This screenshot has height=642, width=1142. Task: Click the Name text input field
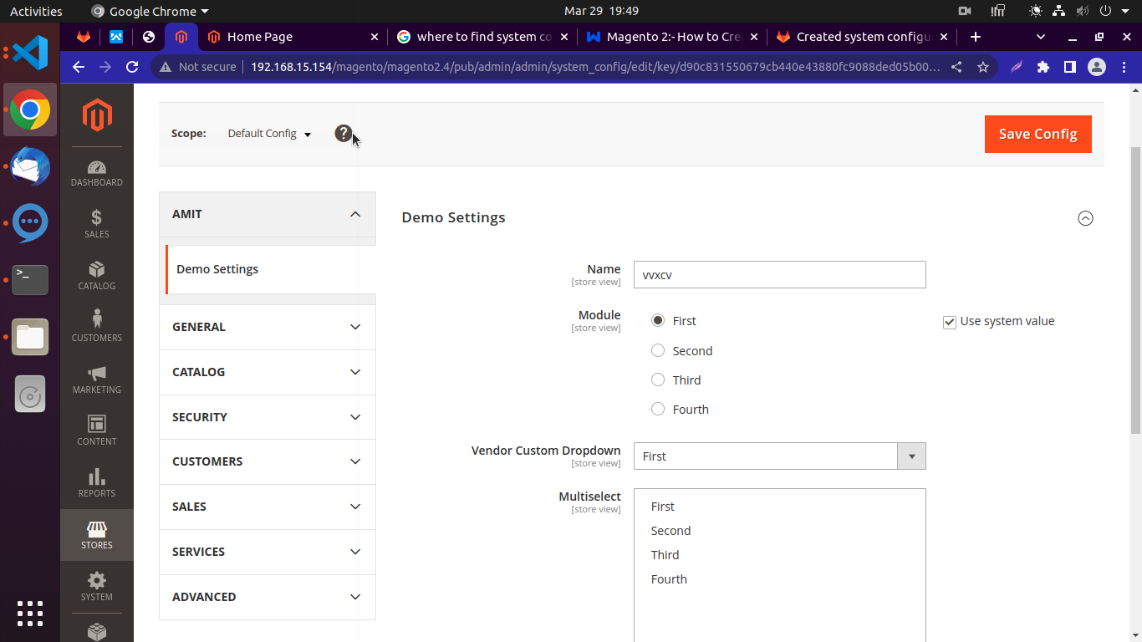(779, 274)
